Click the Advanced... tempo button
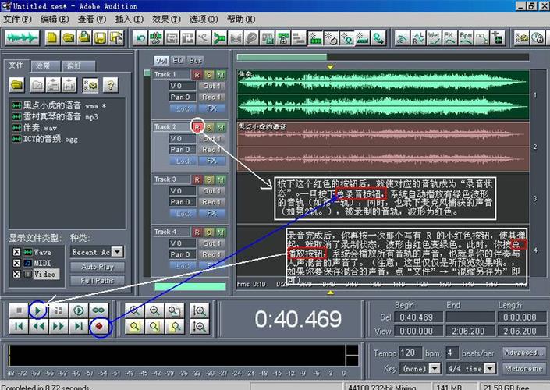 [523, 353]
